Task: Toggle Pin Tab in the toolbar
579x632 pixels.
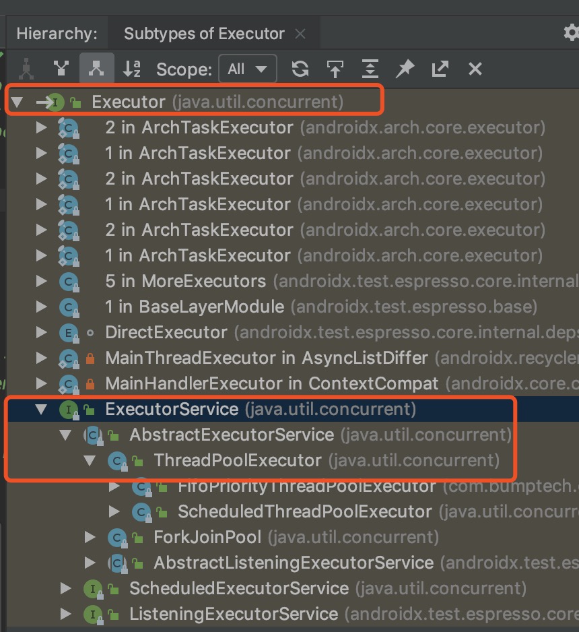Action: [405, 69]
